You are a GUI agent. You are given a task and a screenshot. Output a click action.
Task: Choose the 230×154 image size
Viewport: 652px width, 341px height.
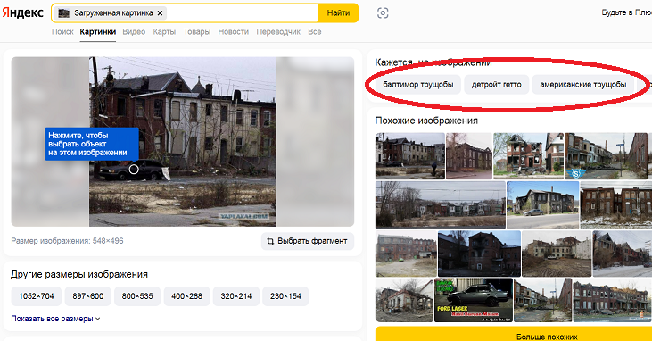tap(285, 296)
